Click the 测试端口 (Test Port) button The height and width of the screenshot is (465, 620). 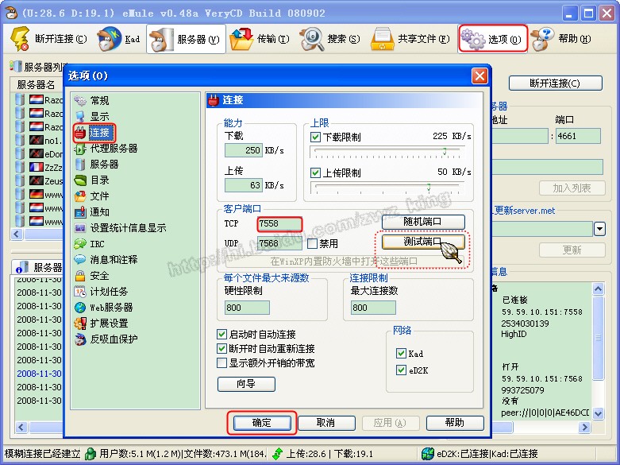tap(422, 242)
